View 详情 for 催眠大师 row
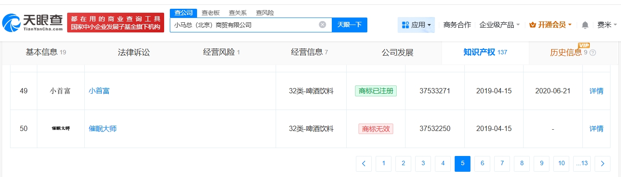Viewport: 621px width, 177px height. click(x=596, y=128)
